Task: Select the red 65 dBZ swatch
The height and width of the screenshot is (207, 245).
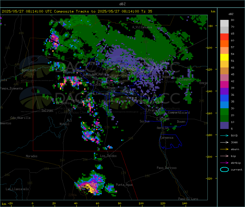Action: pyautogui.click(x=224, y=37)
